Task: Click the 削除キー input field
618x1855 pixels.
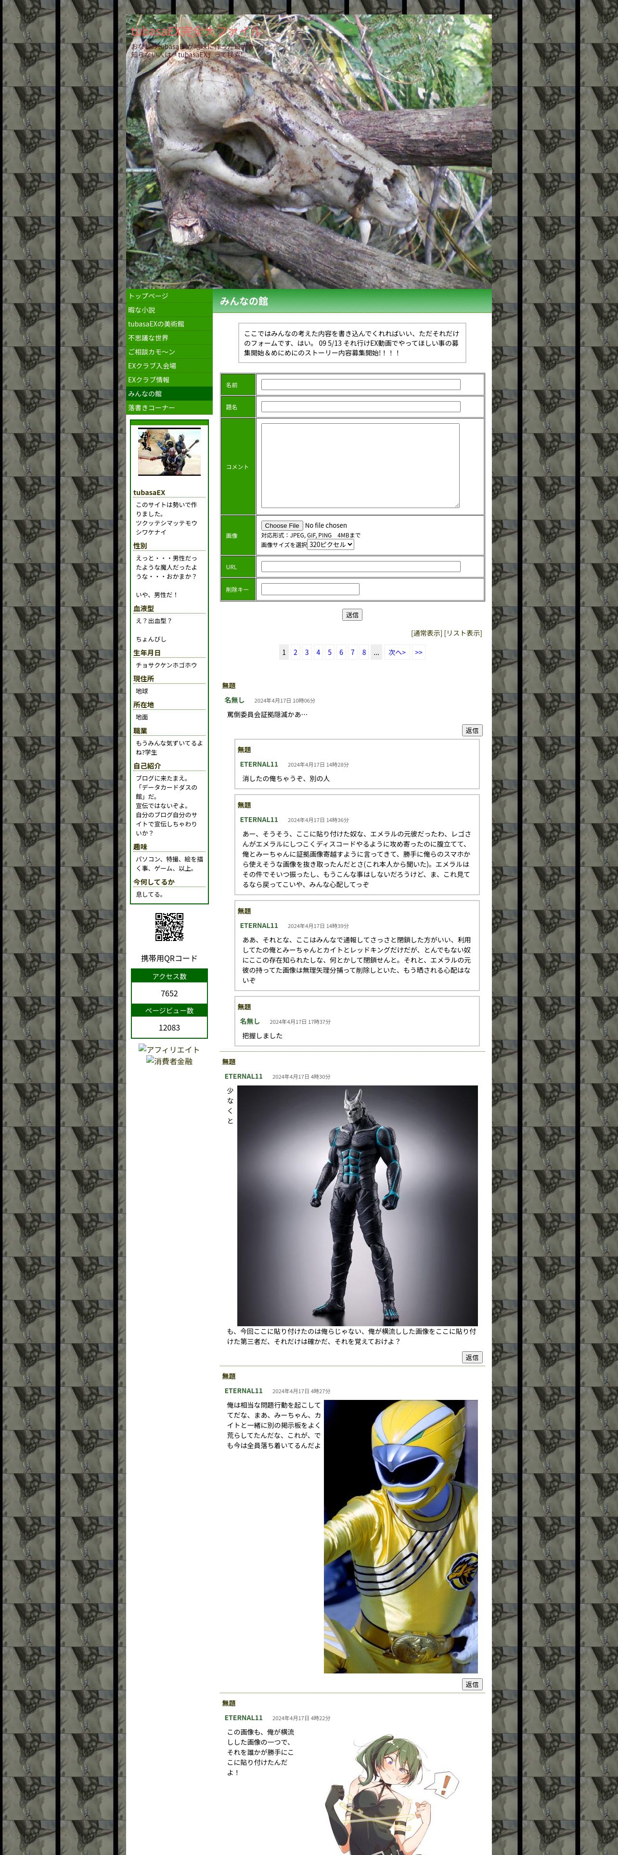Action: point(310,589)
